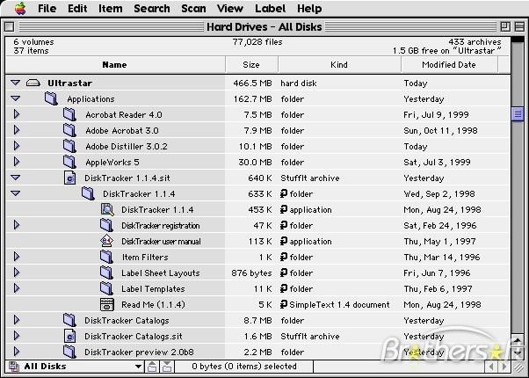
Task: Sort by the Size column header
Action: pos(251,64)
